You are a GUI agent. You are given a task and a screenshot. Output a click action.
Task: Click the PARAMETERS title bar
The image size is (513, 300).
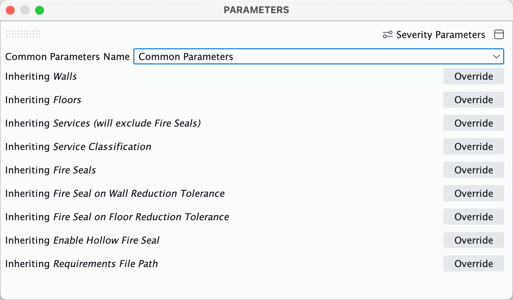256,10
